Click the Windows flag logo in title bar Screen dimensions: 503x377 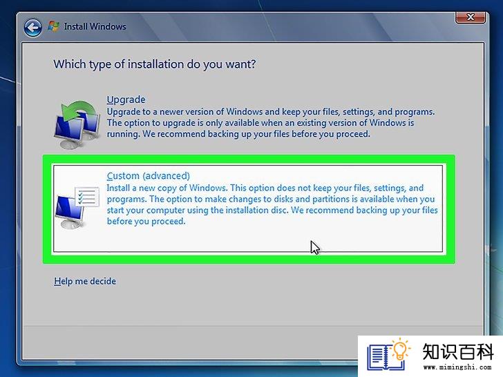pos(54,26)
